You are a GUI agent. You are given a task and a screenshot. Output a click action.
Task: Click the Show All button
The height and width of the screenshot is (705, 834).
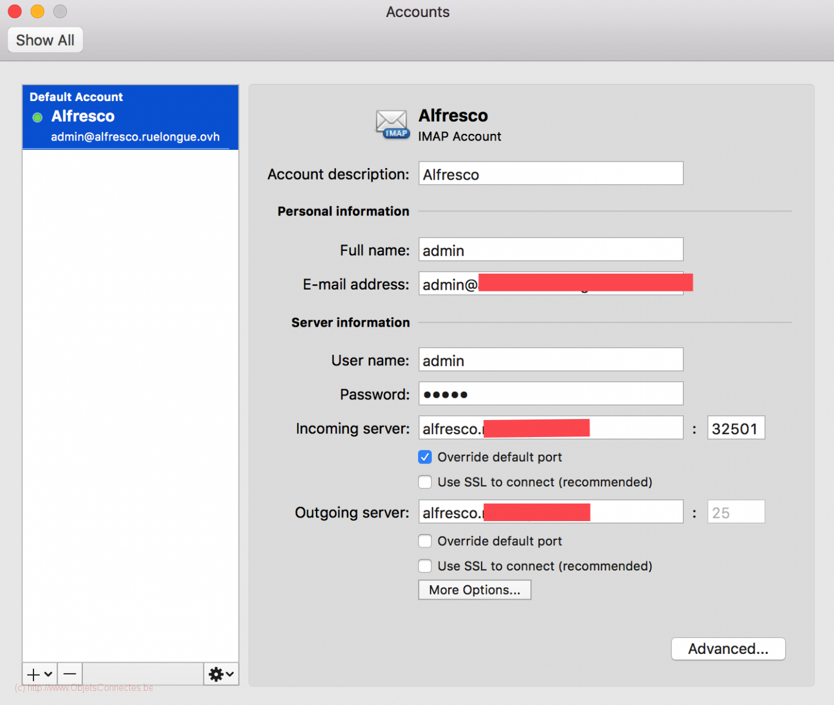(x=45, y=40)
